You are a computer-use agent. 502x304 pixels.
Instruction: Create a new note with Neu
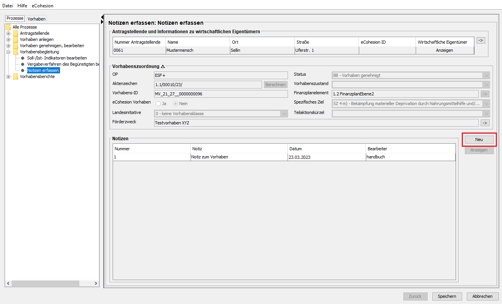(x=479, y=139)
